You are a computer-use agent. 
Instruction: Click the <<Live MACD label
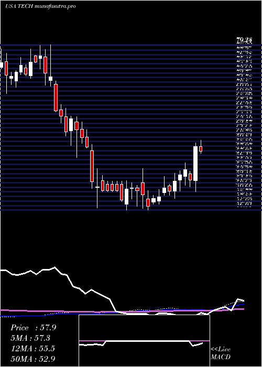[221, 353]
